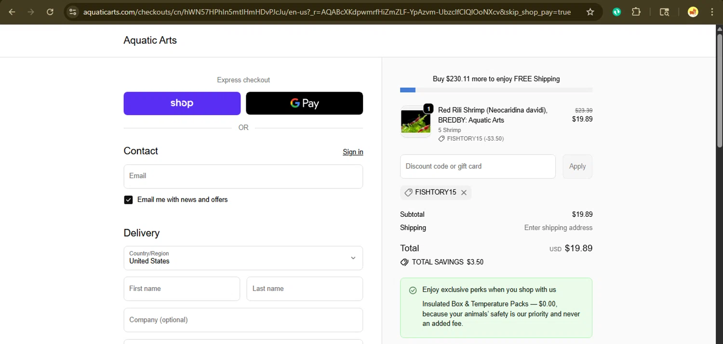The height and width of the screenshot is (344, 723).
Task: Click the Sign in link
Action: [x=353, y=152]
